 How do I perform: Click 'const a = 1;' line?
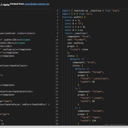point(72,20)
